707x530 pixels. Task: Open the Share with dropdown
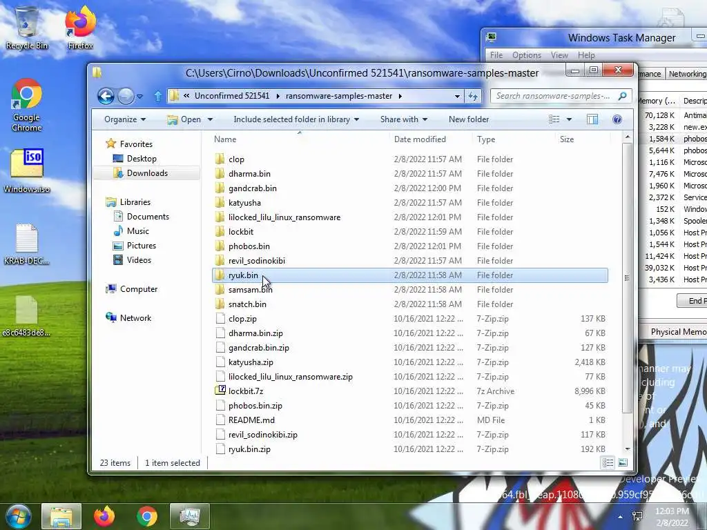(x=403, y=119)
